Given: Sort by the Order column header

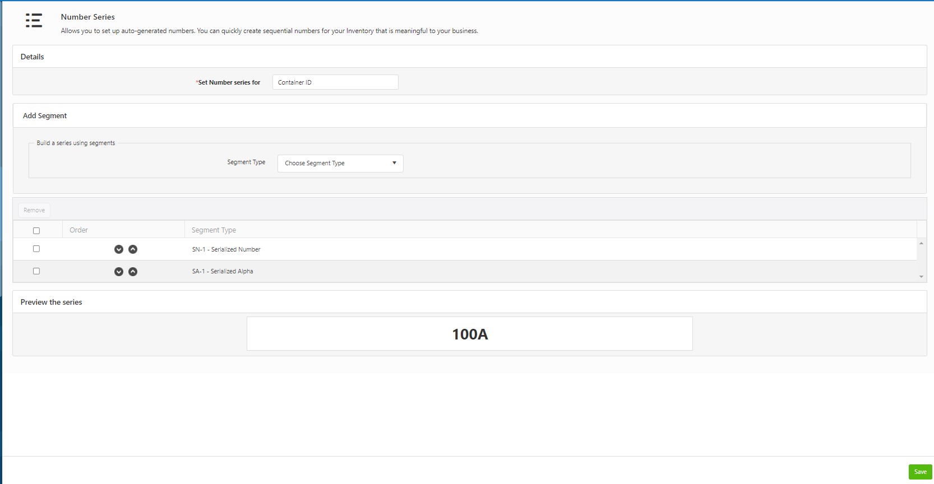Looking at the screenshot, I should click(x=79, y=230).
